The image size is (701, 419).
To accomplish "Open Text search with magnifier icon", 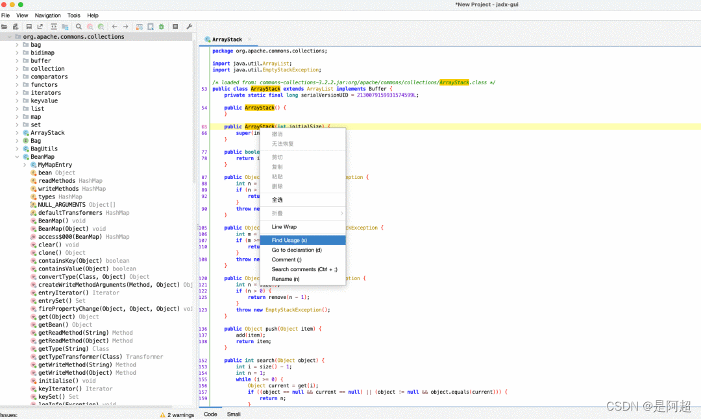I will [x=79, y=27].
